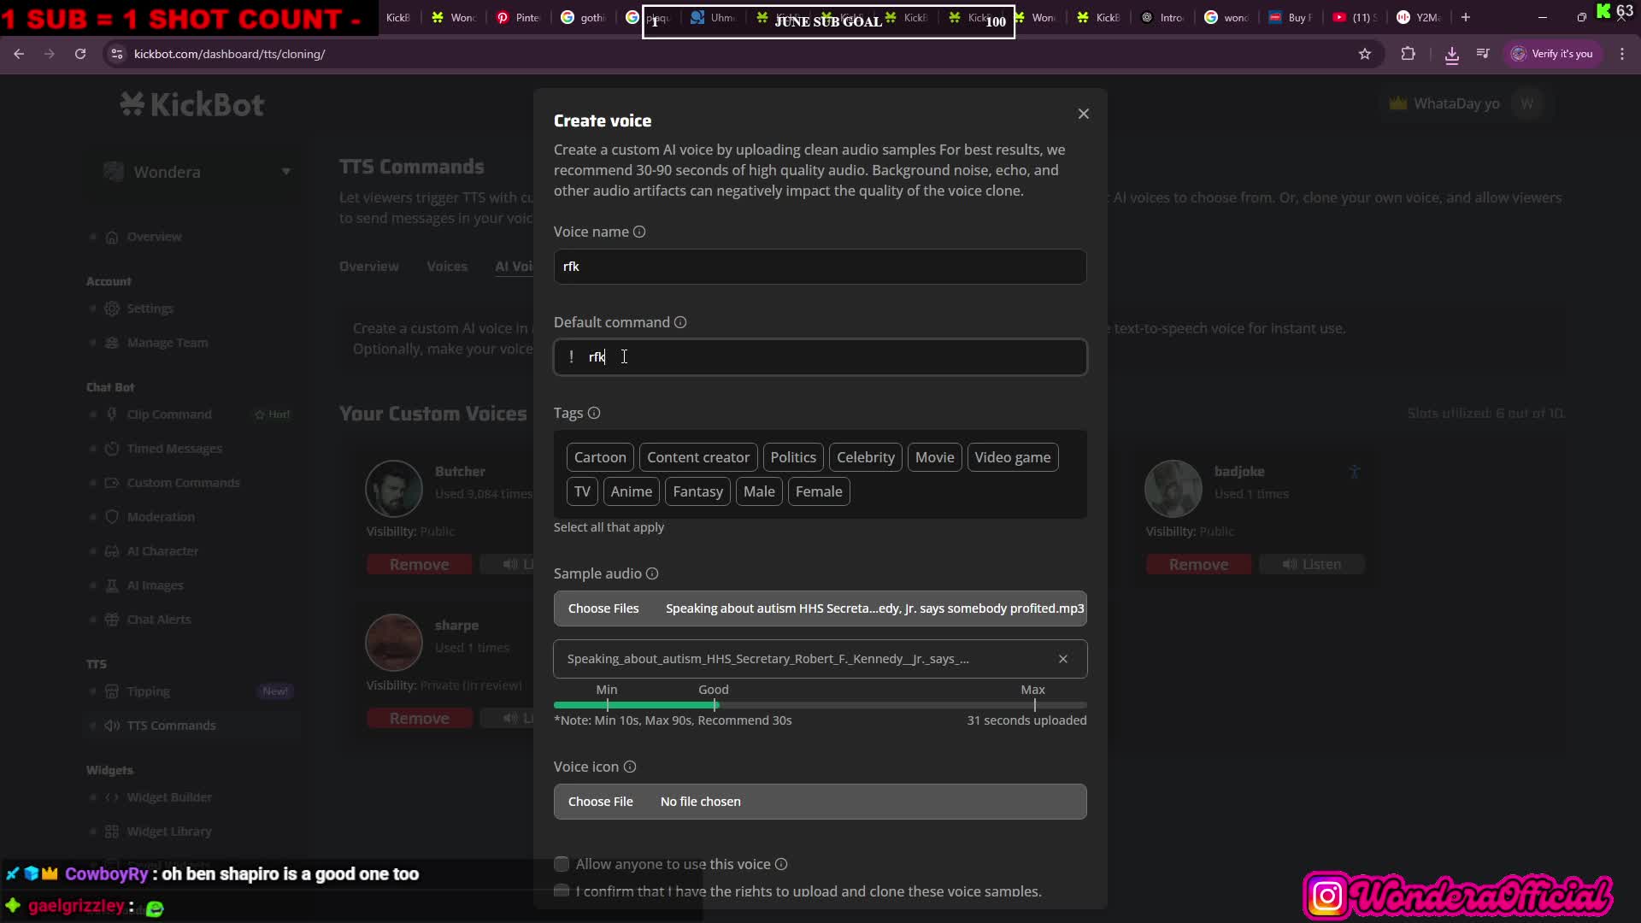The image size is (1641, 923).
Task: View site information icon in address bar
Action: click(x=117, y=54)
